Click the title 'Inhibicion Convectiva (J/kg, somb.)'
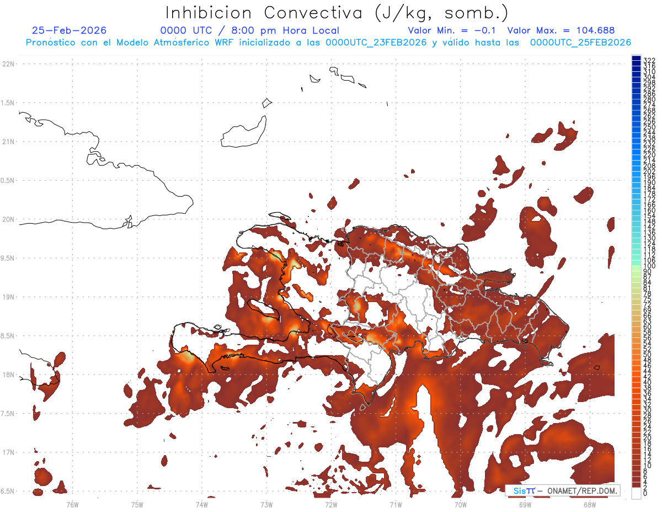 coord(337,13)
